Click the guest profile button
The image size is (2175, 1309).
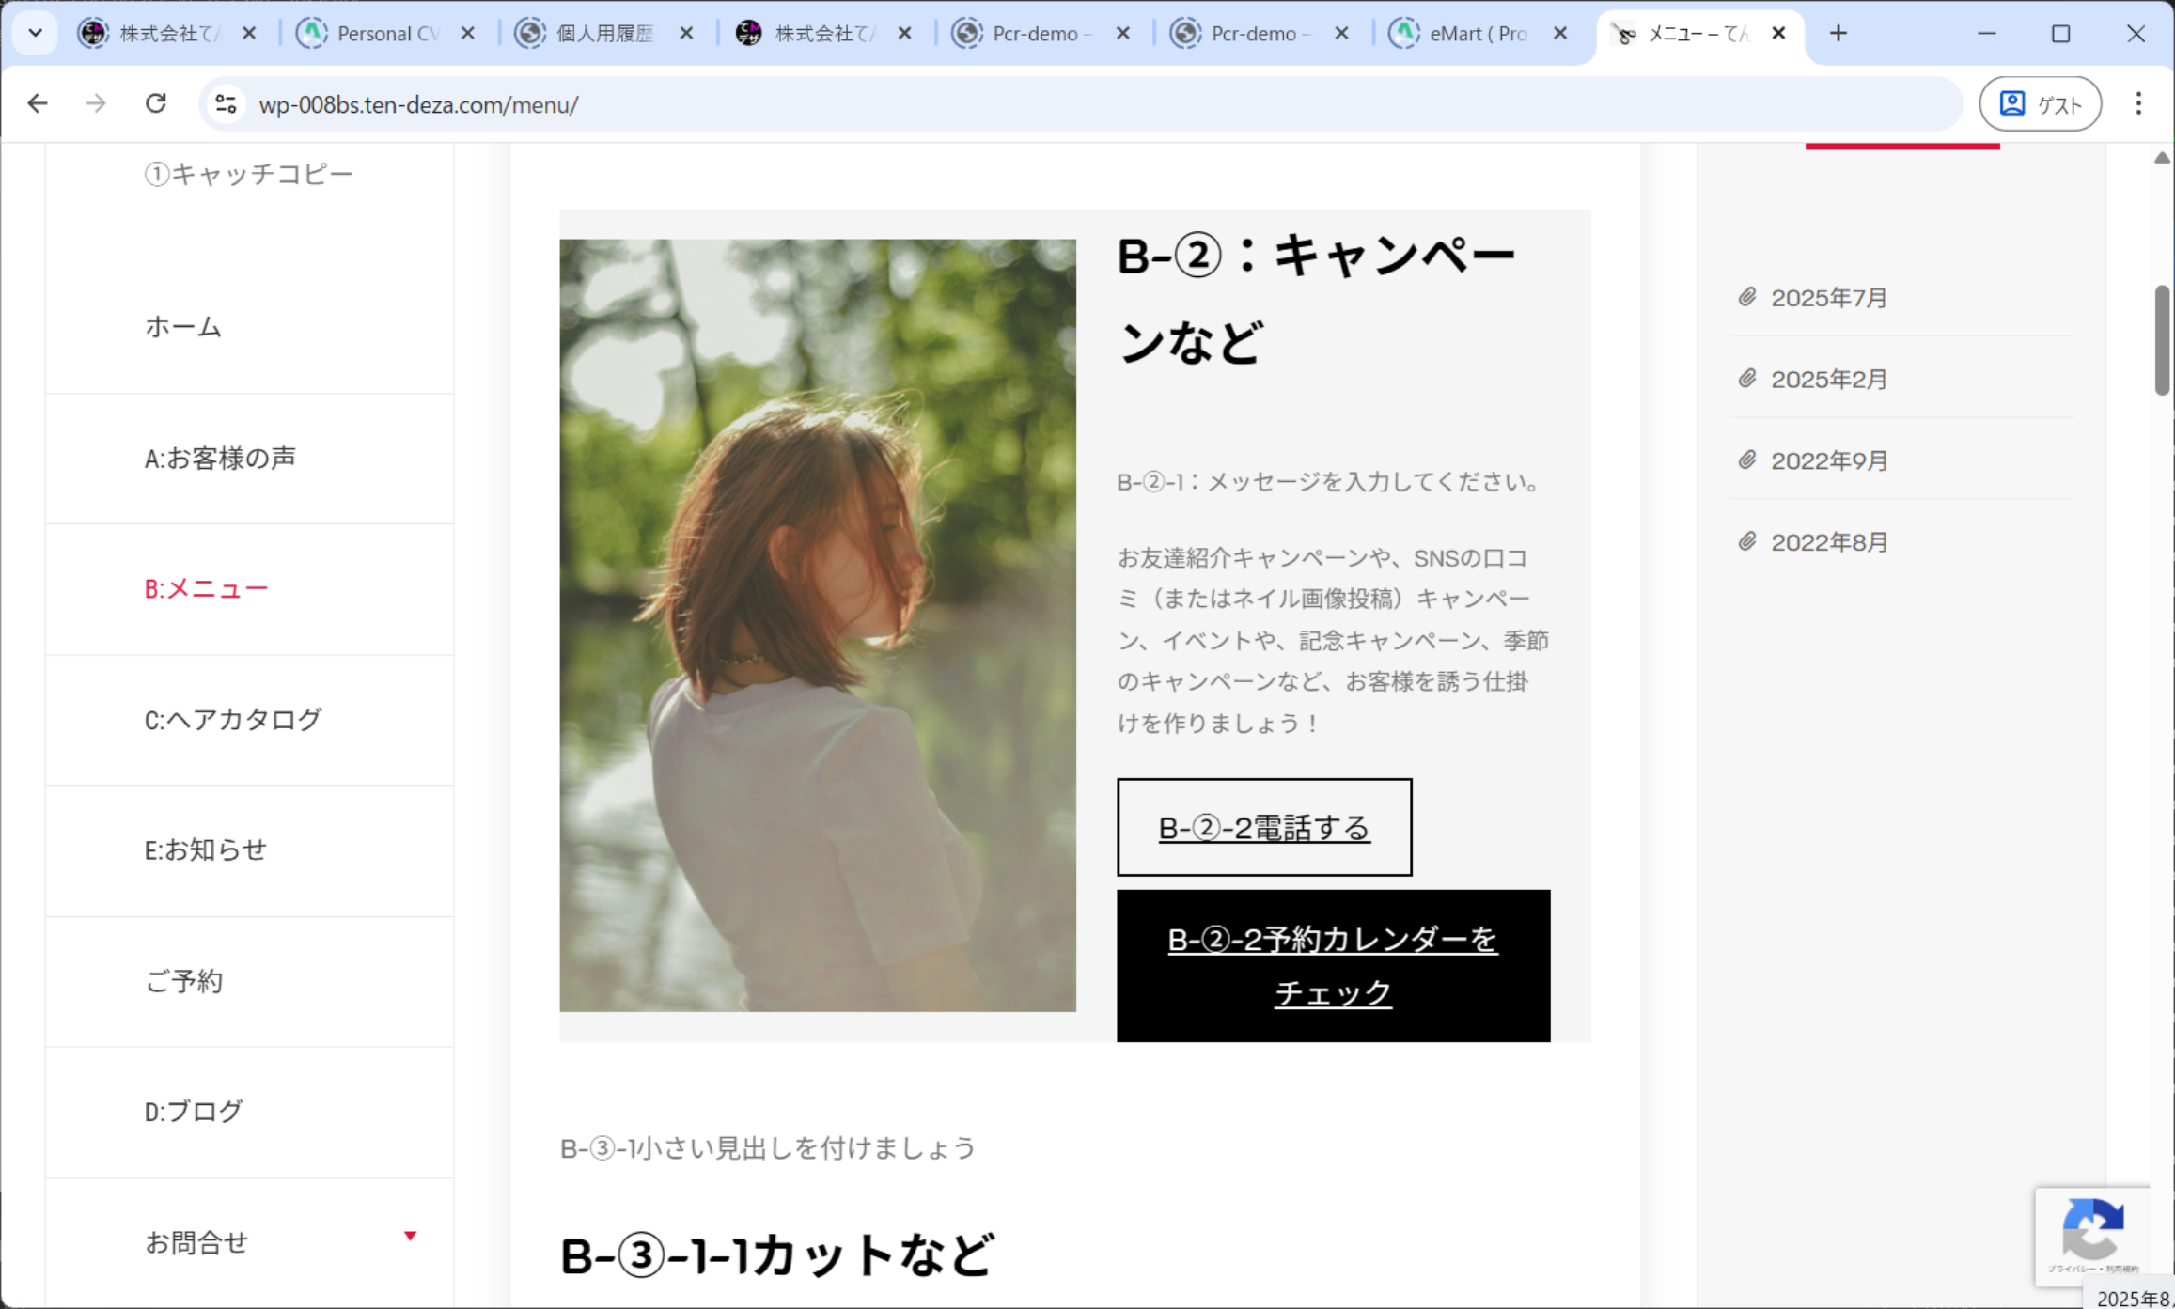pyautogui.click(x=2040, y=103)
